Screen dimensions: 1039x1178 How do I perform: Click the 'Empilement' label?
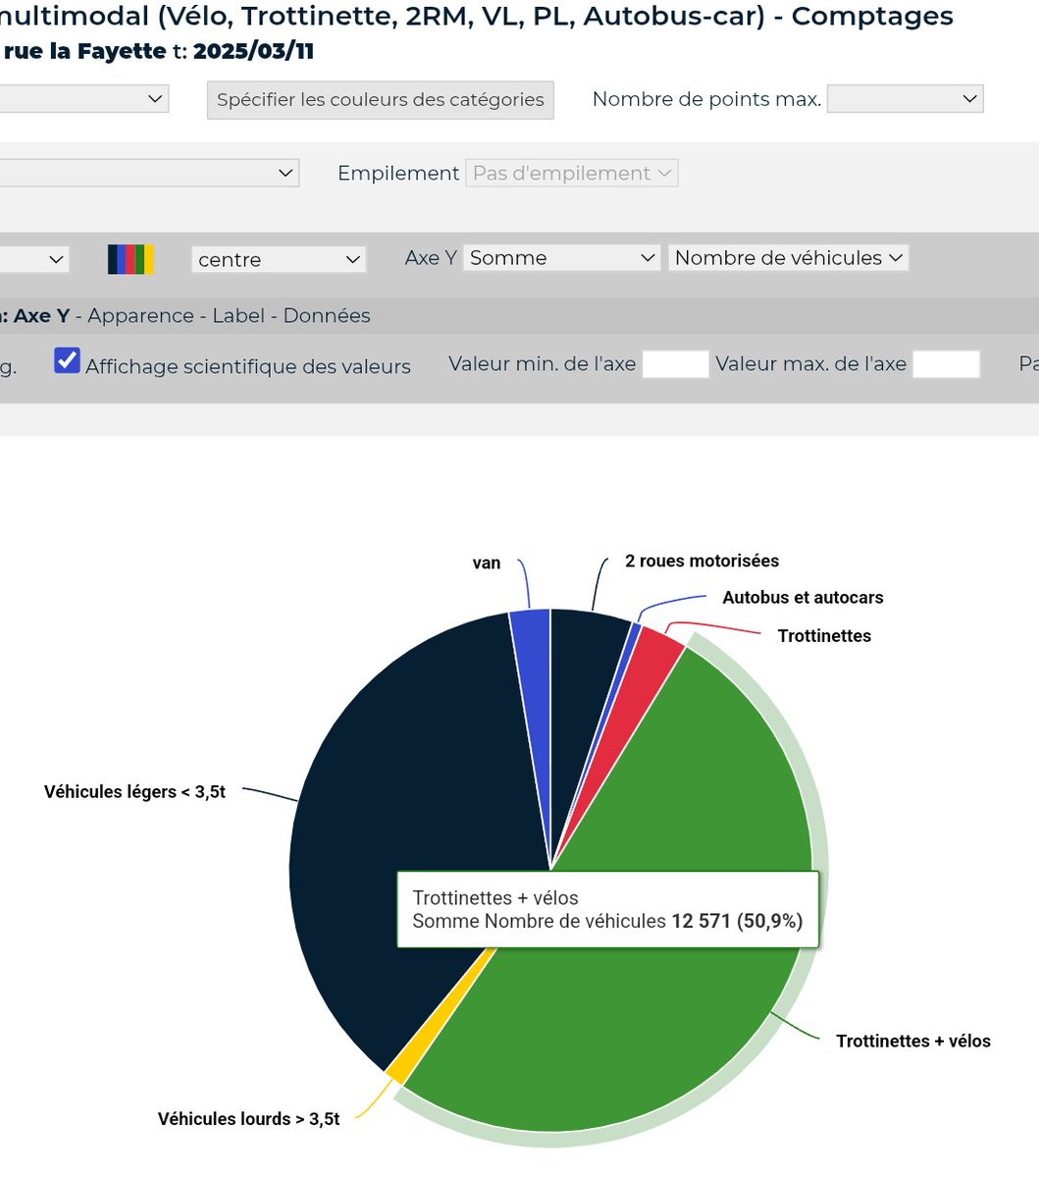click(398, 173)
